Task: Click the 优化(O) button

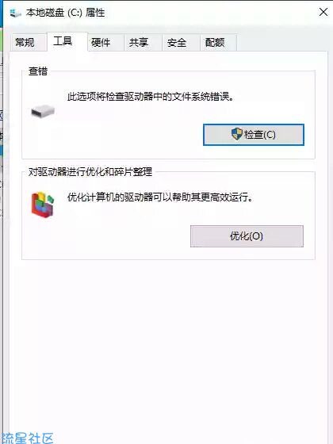Action: 247,236
